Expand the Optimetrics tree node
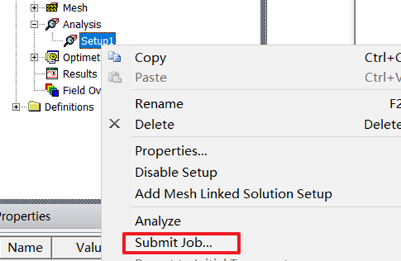Viewport: 401px width, 261px height. tap(34, 57)
